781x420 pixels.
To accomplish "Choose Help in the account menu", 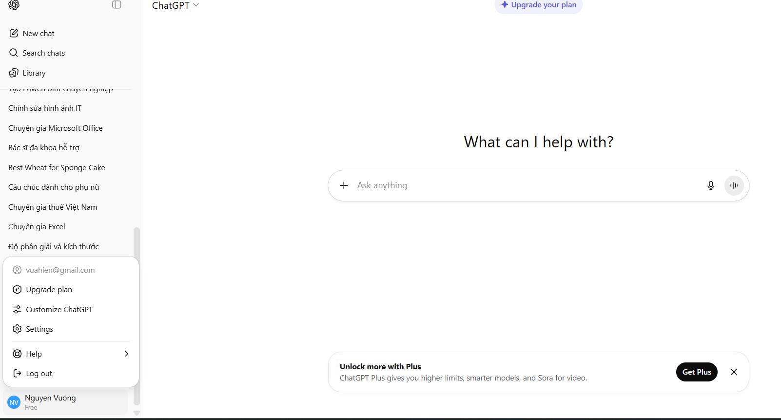I will [x=71, y=354].
